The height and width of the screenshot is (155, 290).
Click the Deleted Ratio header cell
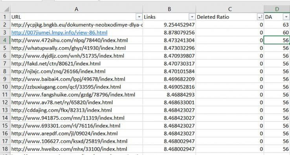coord(230,17)
